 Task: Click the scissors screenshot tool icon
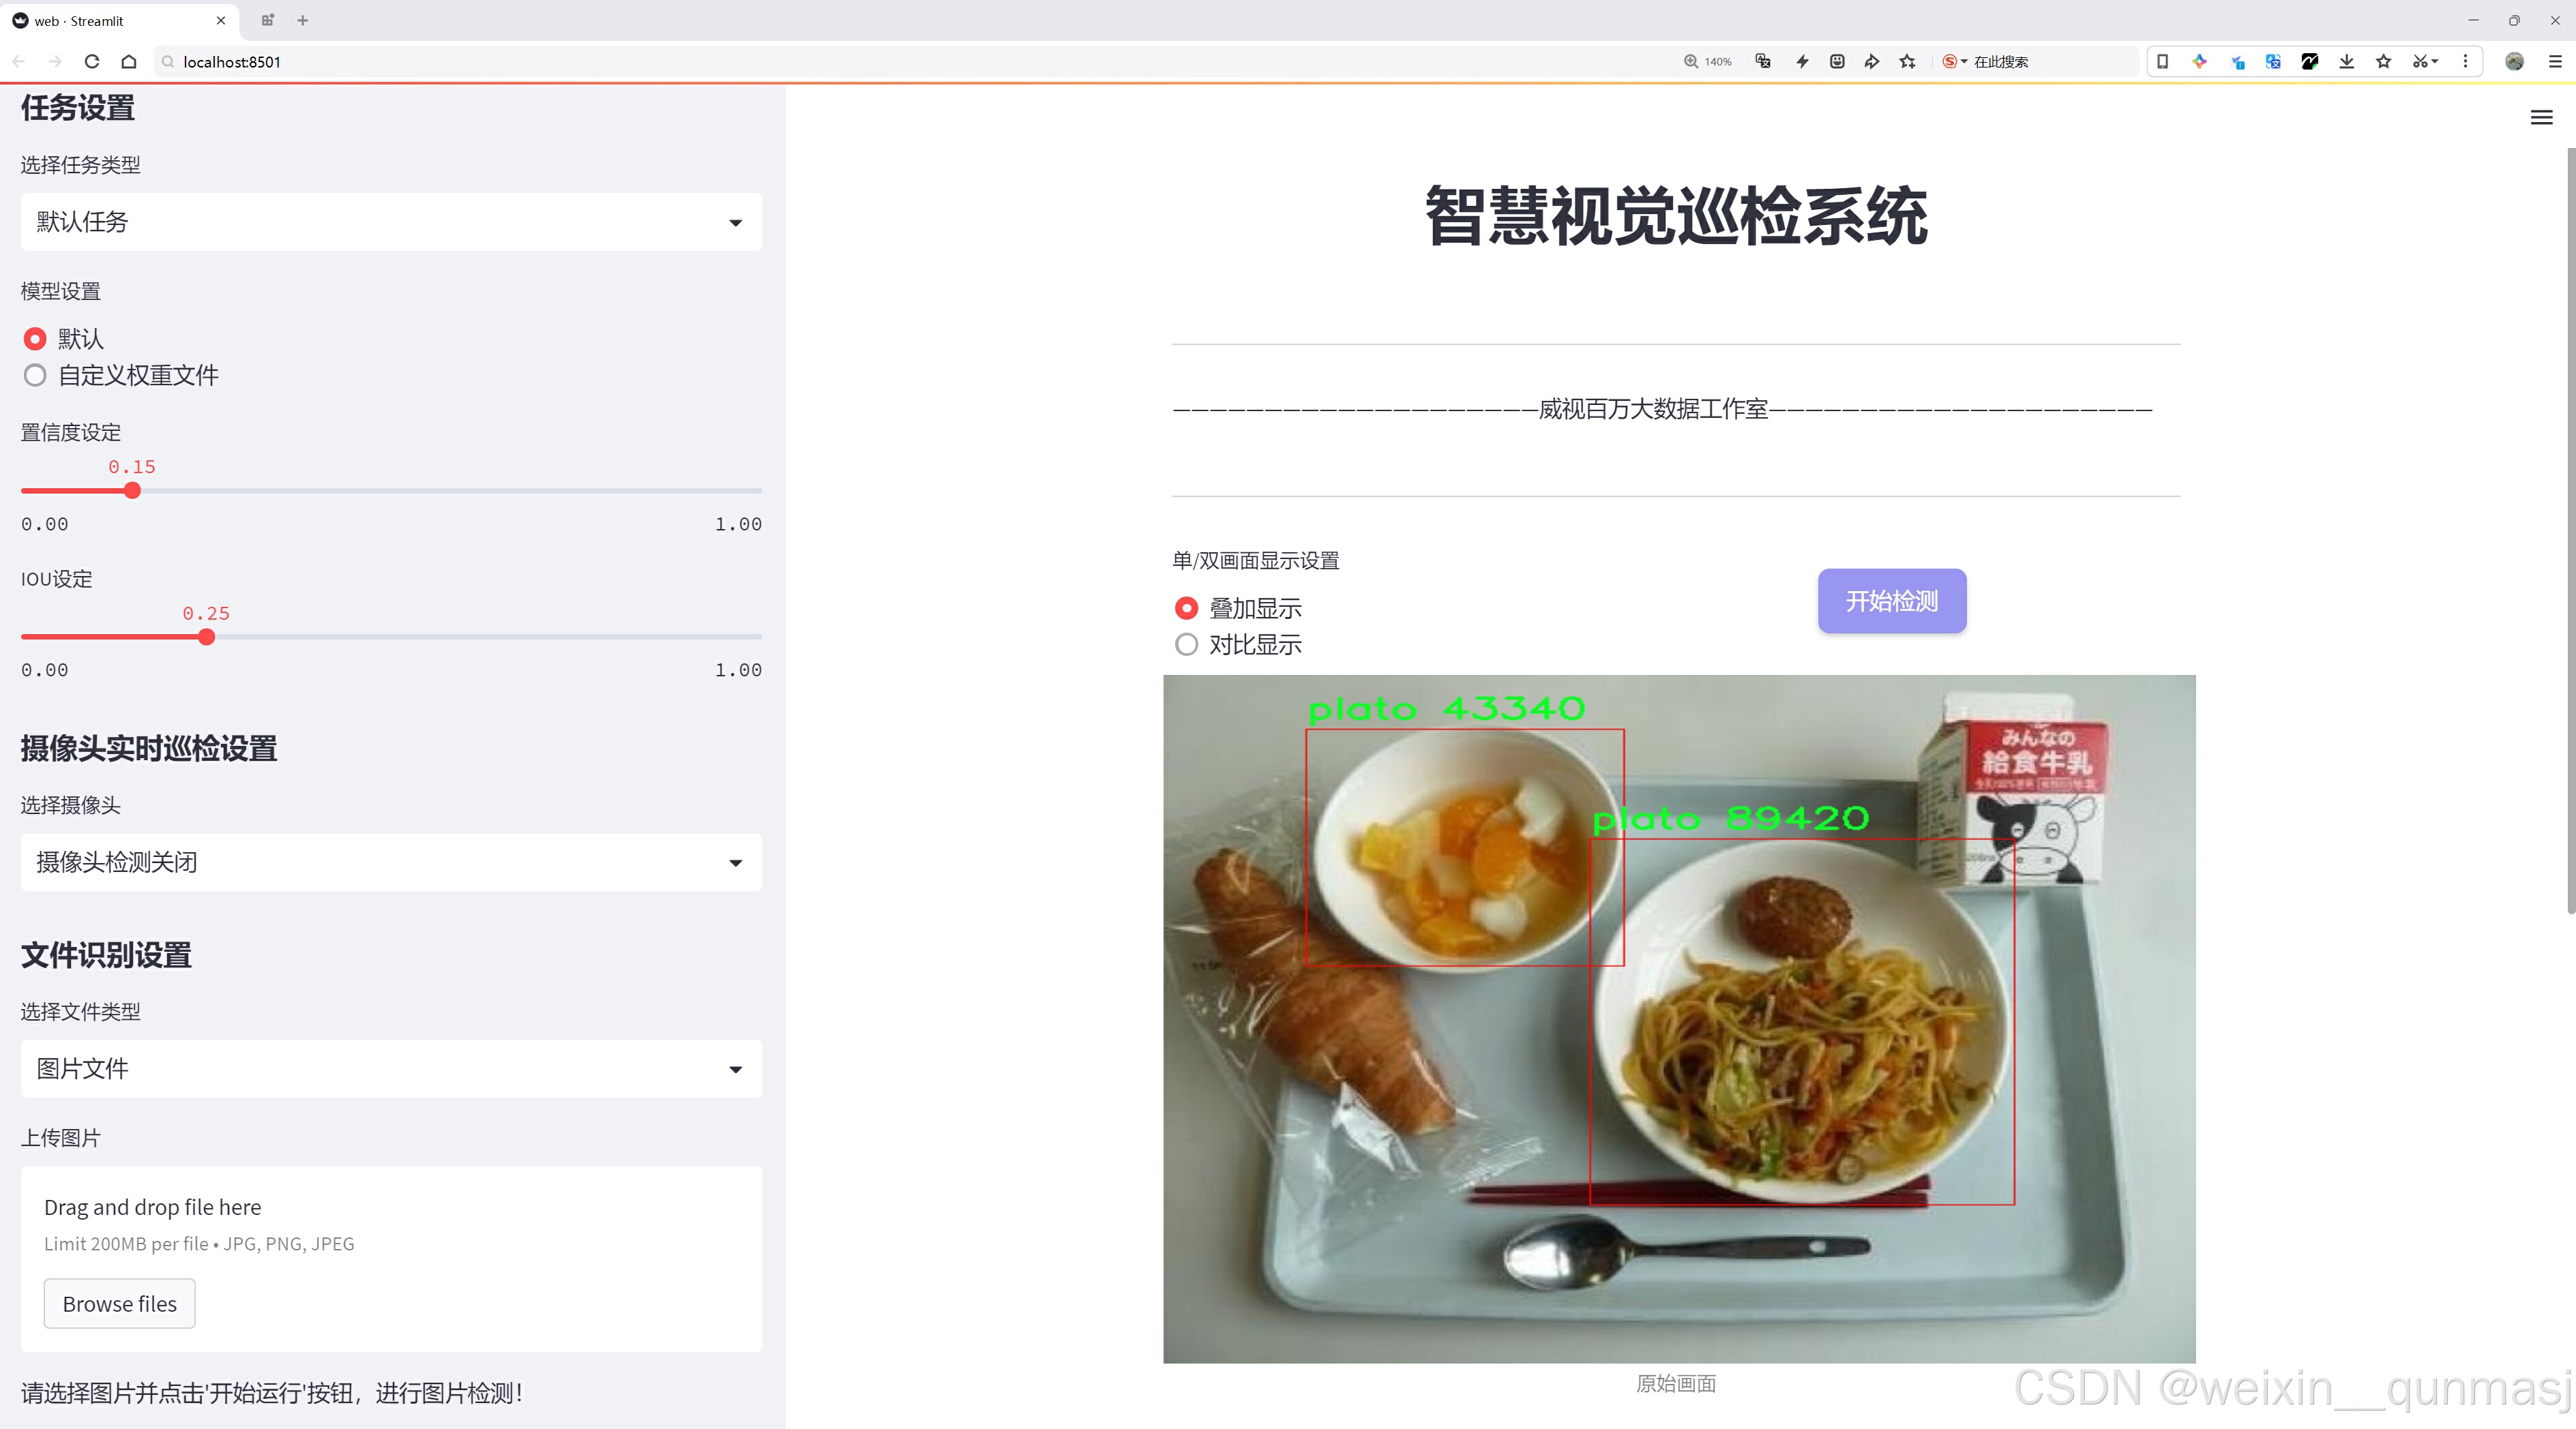point(2419,62)
